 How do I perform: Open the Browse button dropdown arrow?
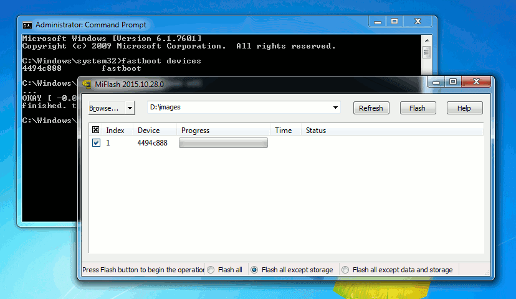pyautogui.click(x=130, y=108)
